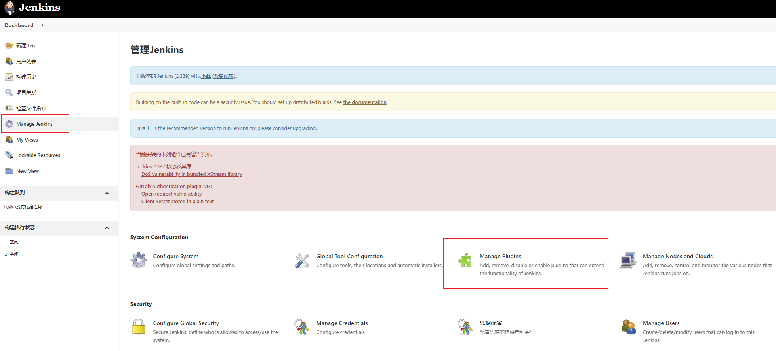
Task: Click the green Manage Plugins puzzle icon
Action: point(465,260)
